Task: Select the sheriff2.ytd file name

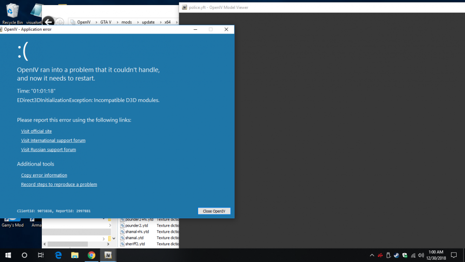Action: click(x=135, y=244)
